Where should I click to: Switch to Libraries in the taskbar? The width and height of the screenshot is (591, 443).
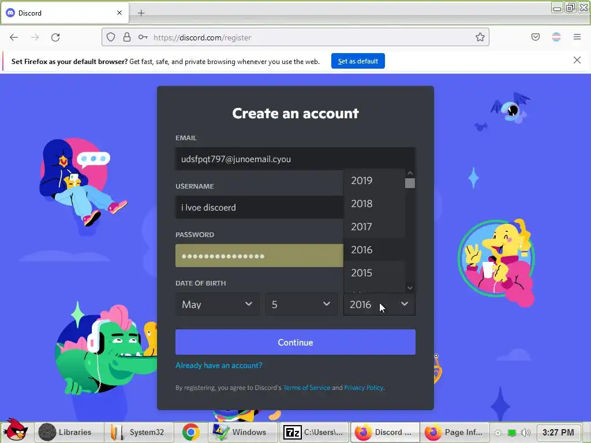(69, 432)
